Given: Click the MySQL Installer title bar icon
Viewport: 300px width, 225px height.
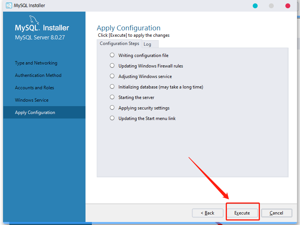Looking at the screenshot, I should [9, 5].
